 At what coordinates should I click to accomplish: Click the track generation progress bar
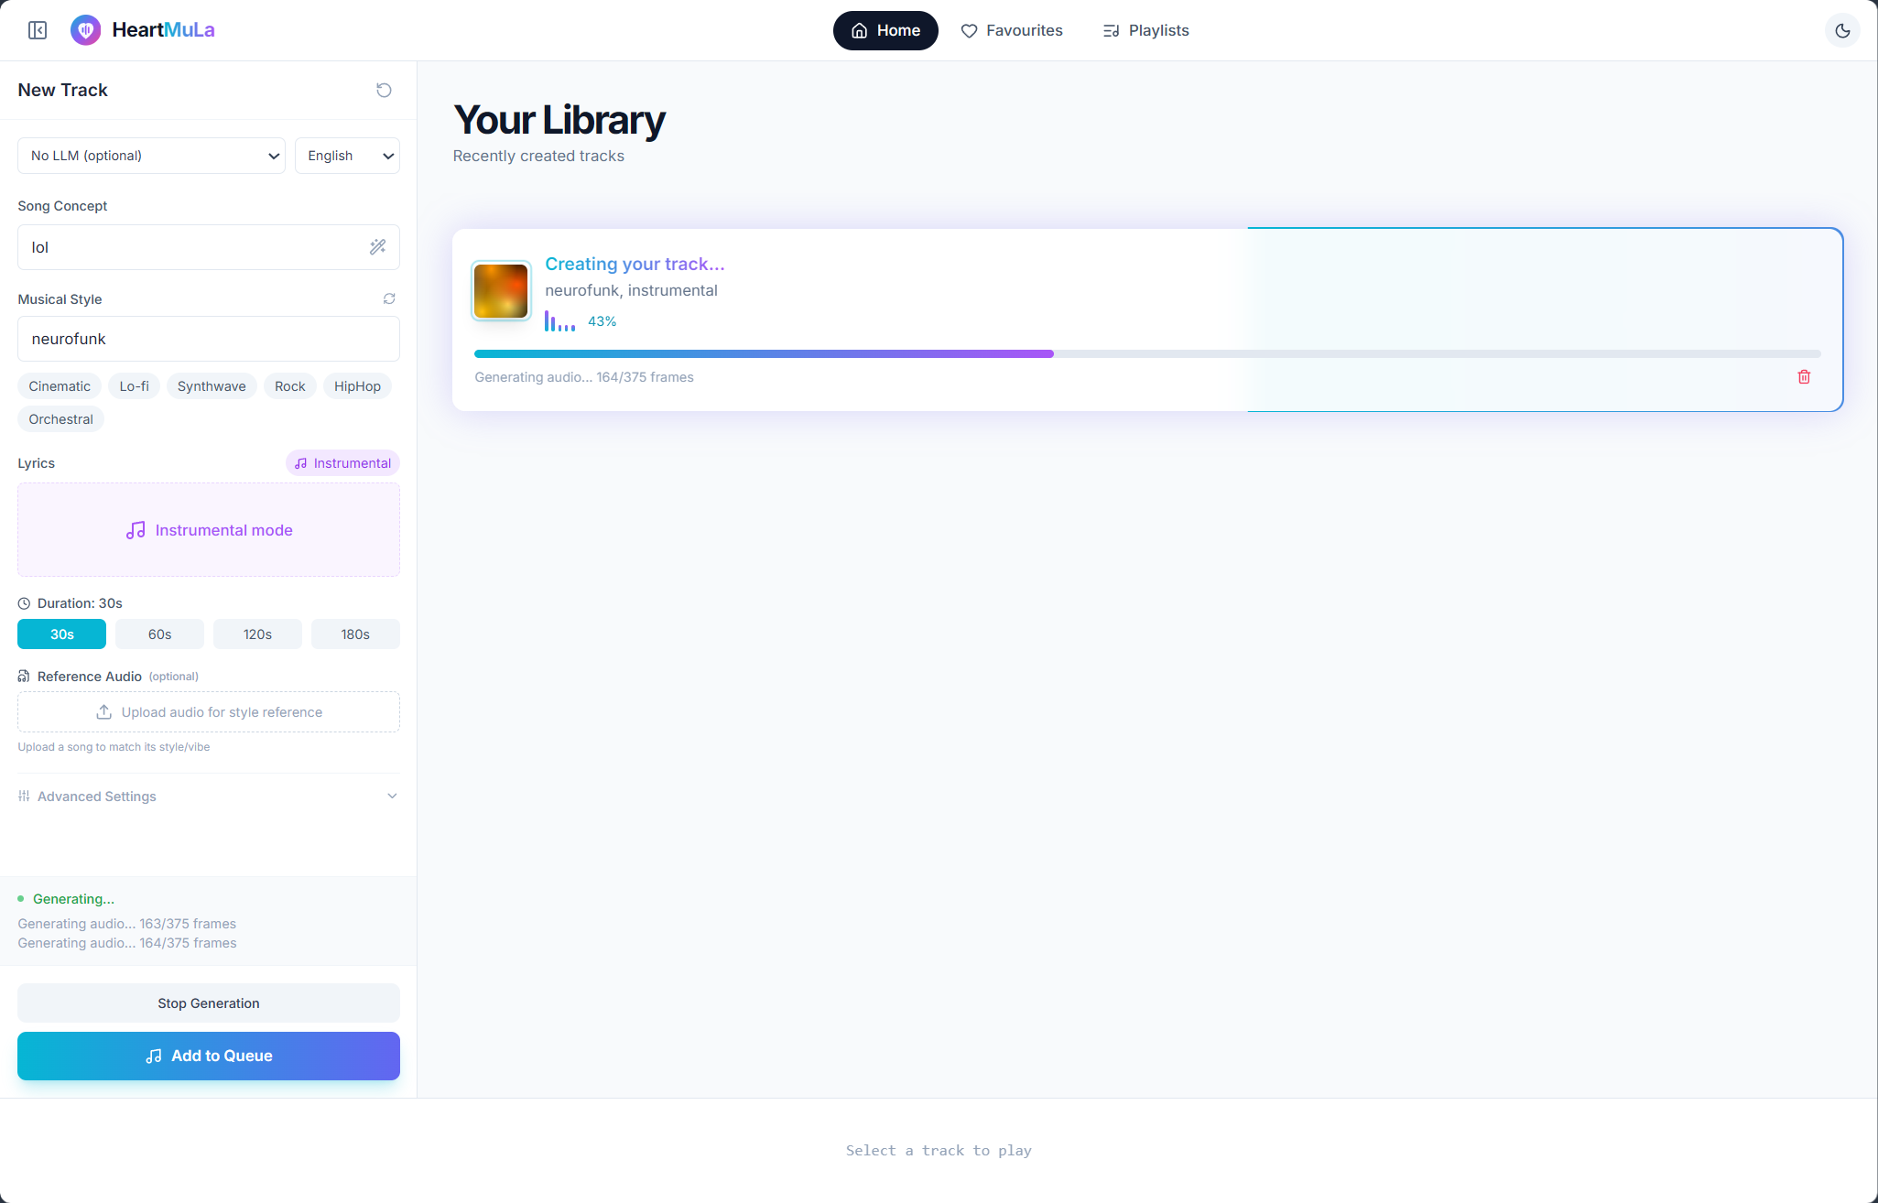(x=1146, y=353)
